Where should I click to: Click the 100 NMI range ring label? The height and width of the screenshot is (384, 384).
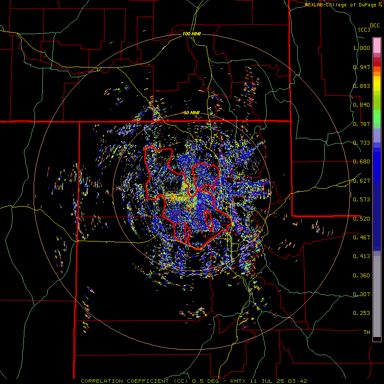[x=192, y=34]
